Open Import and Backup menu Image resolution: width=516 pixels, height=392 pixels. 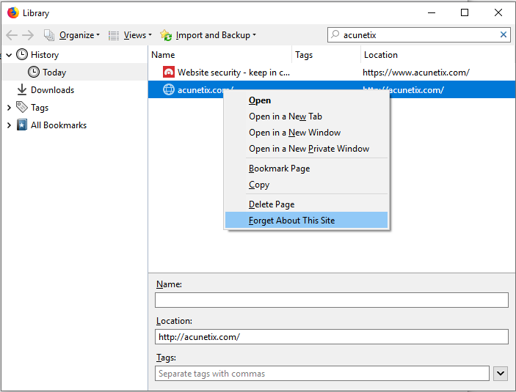tap(216, 35)
